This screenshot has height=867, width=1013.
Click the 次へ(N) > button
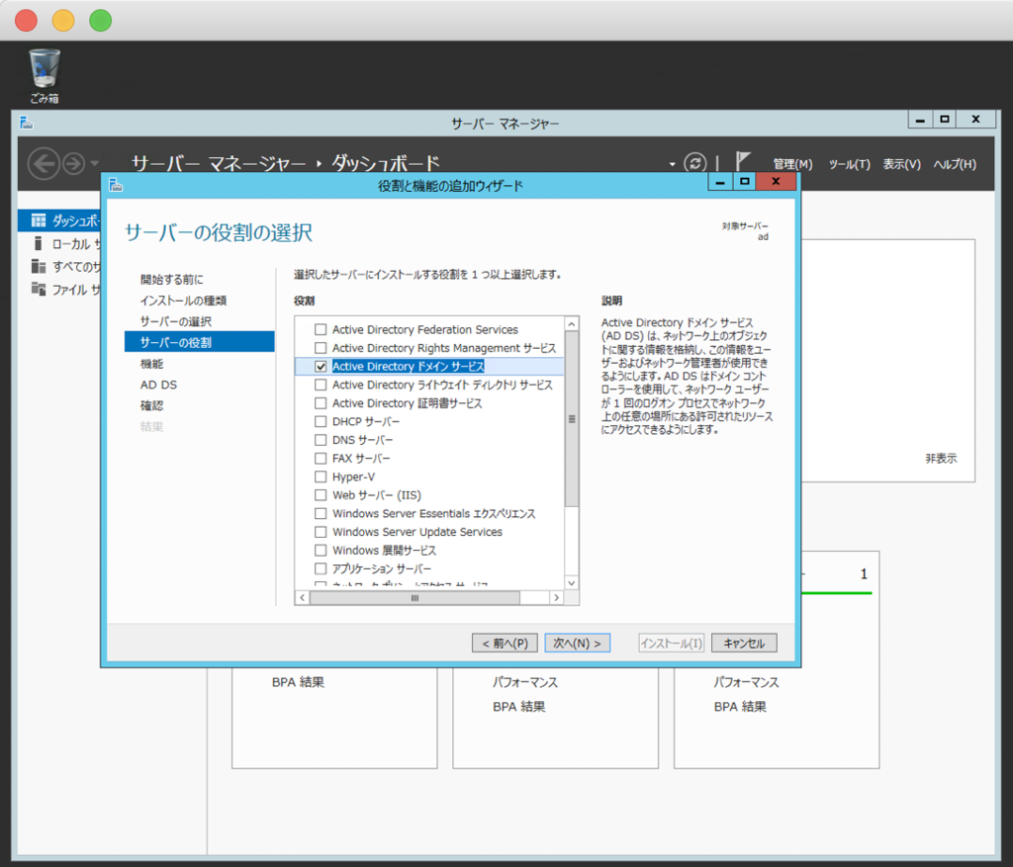click(577, 643)
